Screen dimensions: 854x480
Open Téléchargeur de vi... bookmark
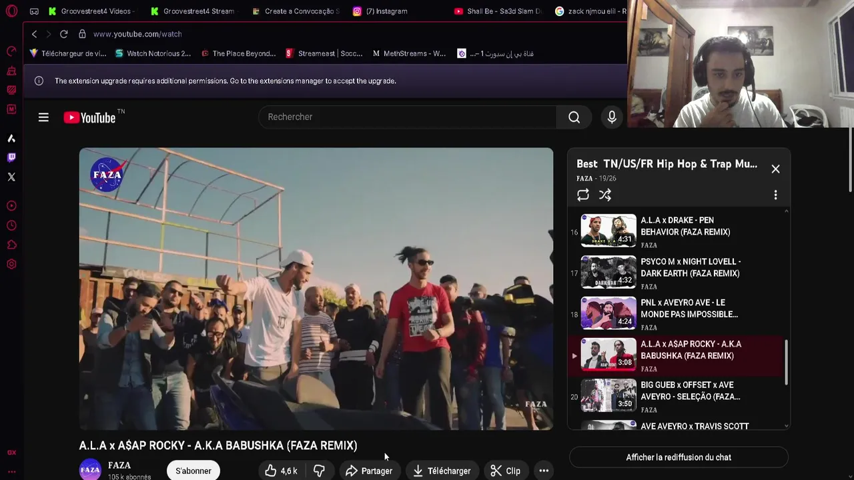[68, 53]
